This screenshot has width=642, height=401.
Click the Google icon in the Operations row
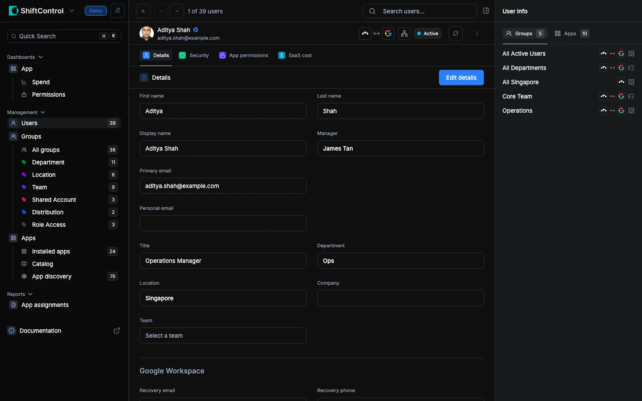pos(621,110)
